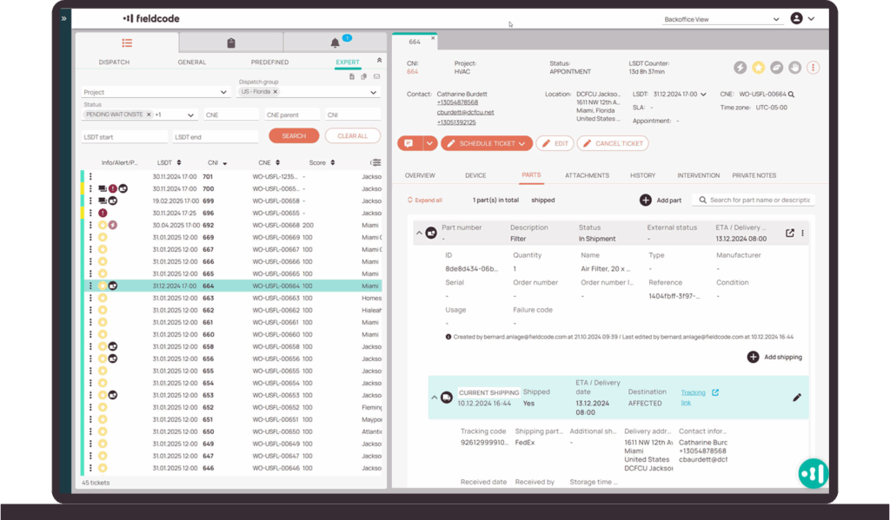Click the hand icon in ticket header

795,67
